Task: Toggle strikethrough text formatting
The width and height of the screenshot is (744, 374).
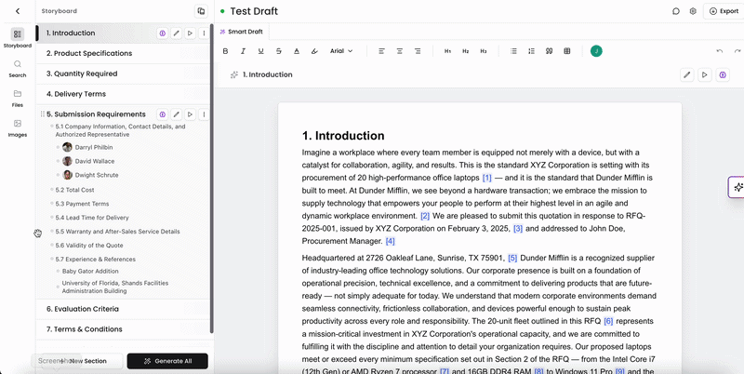Action: (x=278, y=51)
